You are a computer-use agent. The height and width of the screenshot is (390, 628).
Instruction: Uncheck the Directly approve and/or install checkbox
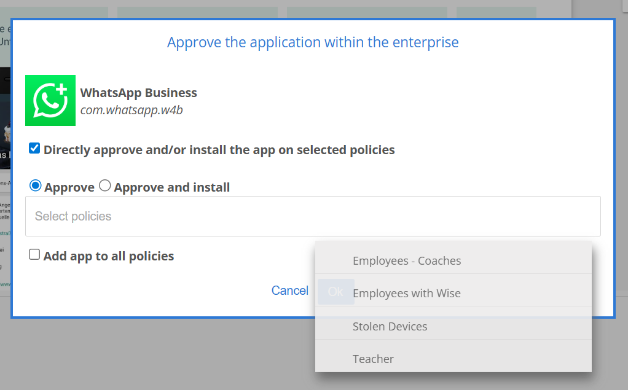pos(34,149)
